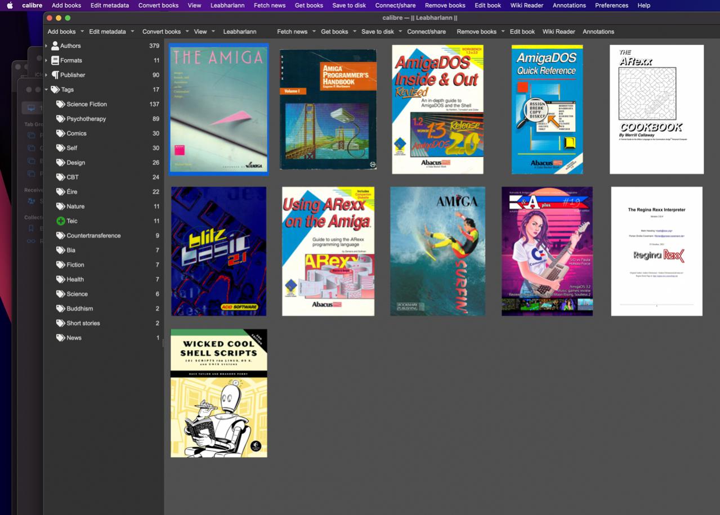Click the Tags category icon
The height and width of the screenshot is (515, 720).
(55, 89)
